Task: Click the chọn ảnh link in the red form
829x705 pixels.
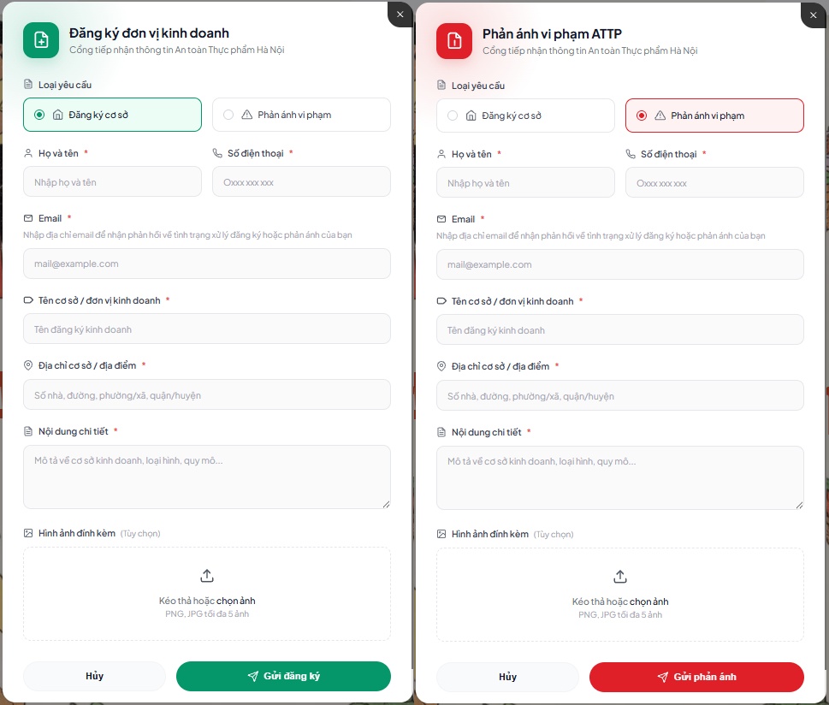Action: [x=648, y=601]
